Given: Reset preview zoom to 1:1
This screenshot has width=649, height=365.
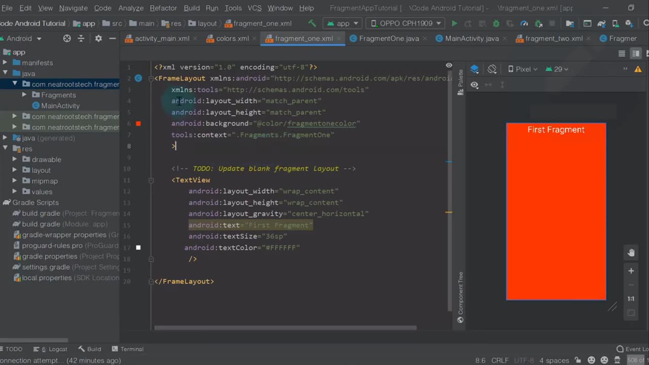Looking at the screenshot, I should coord(631,299).
